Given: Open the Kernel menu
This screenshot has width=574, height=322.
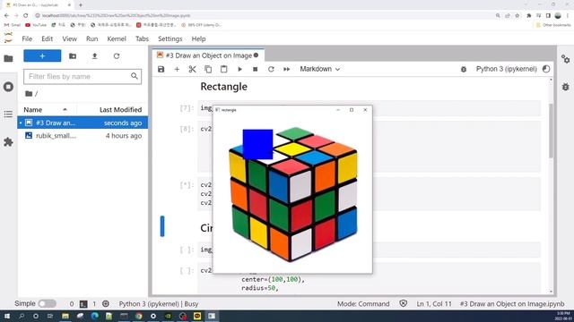Looking at the screenshot, I should point(117,38).
